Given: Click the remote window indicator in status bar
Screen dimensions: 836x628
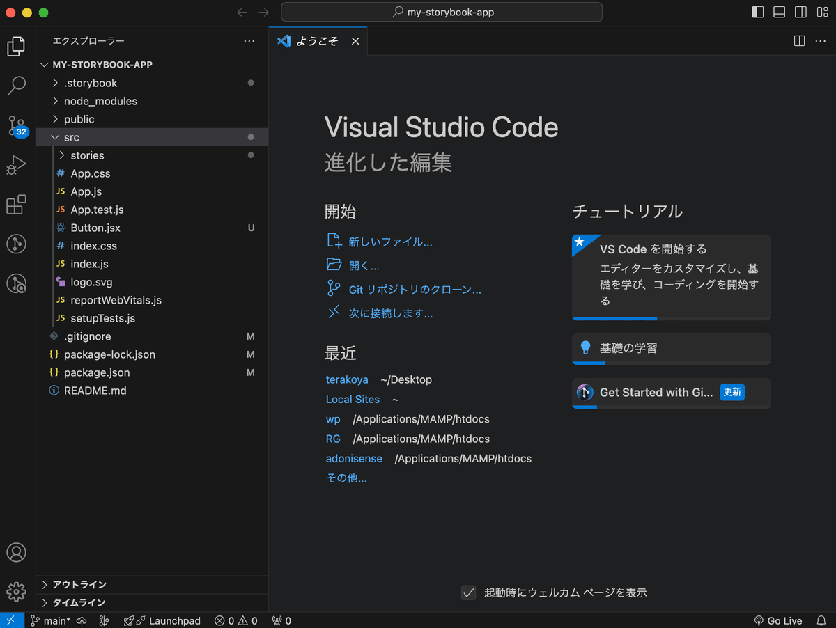Looking at the screenshot, I should click(12, 620).
